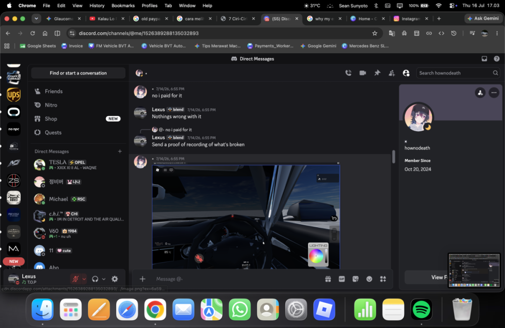
Task: Open Discord help icon
Action: click(496, 59)
